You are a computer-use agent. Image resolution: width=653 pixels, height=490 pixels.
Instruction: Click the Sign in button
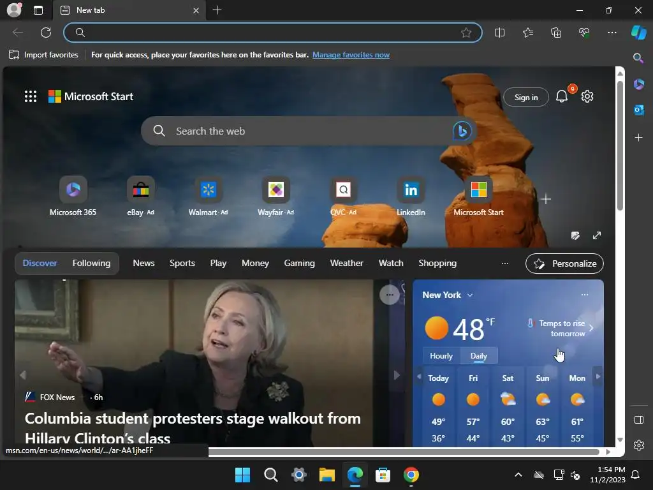(x=526, y=97)
